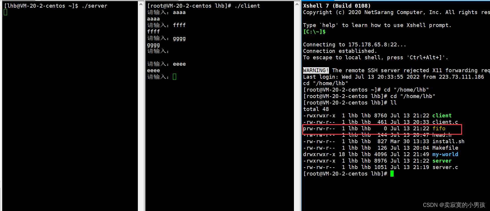The height and width of the screenshot is (211, 490).
Task: Click the server.c file name
Action: (x=445, y=167)
